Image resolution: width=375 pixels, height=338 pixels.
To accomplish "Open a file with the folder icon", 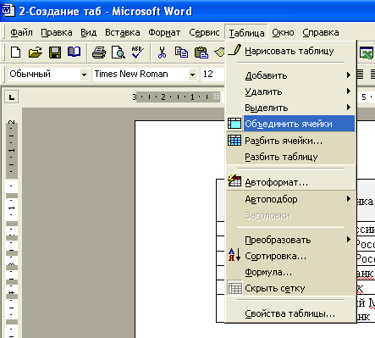I will coord(36,53).
